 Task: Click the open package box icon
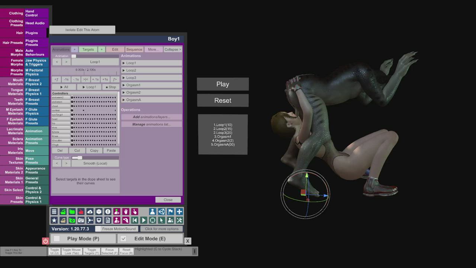(x=99, y=220)
